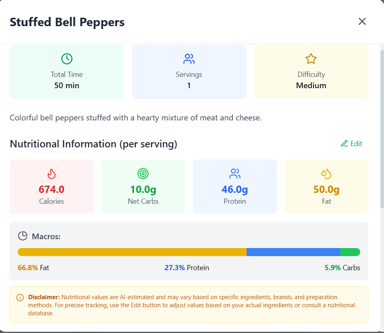Select the 10.0g Net Carbs card

[x=143, y=186]
